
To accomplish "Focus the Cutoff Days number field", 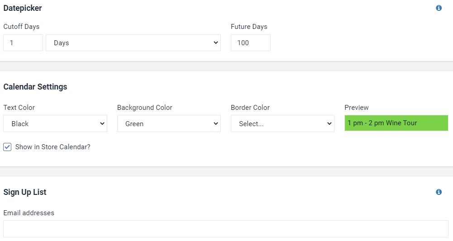I will 23,43.
